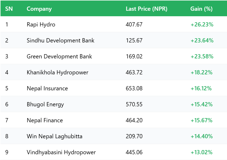This screenshot has width=227, height=160.
Task: Click last price 407.67
Action: click(134, 24)
